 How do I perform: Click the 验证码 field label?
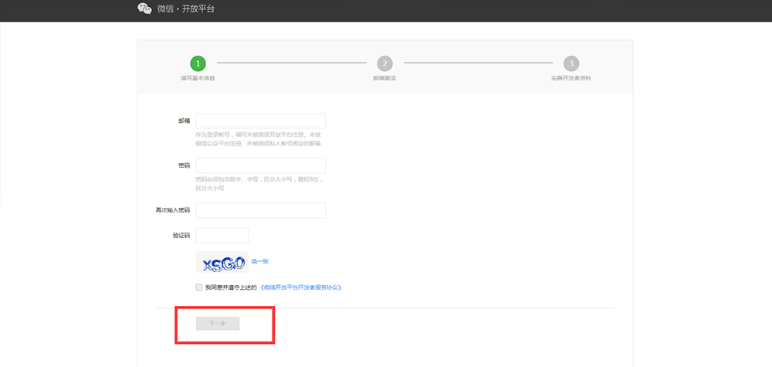[x=181, y=236]
